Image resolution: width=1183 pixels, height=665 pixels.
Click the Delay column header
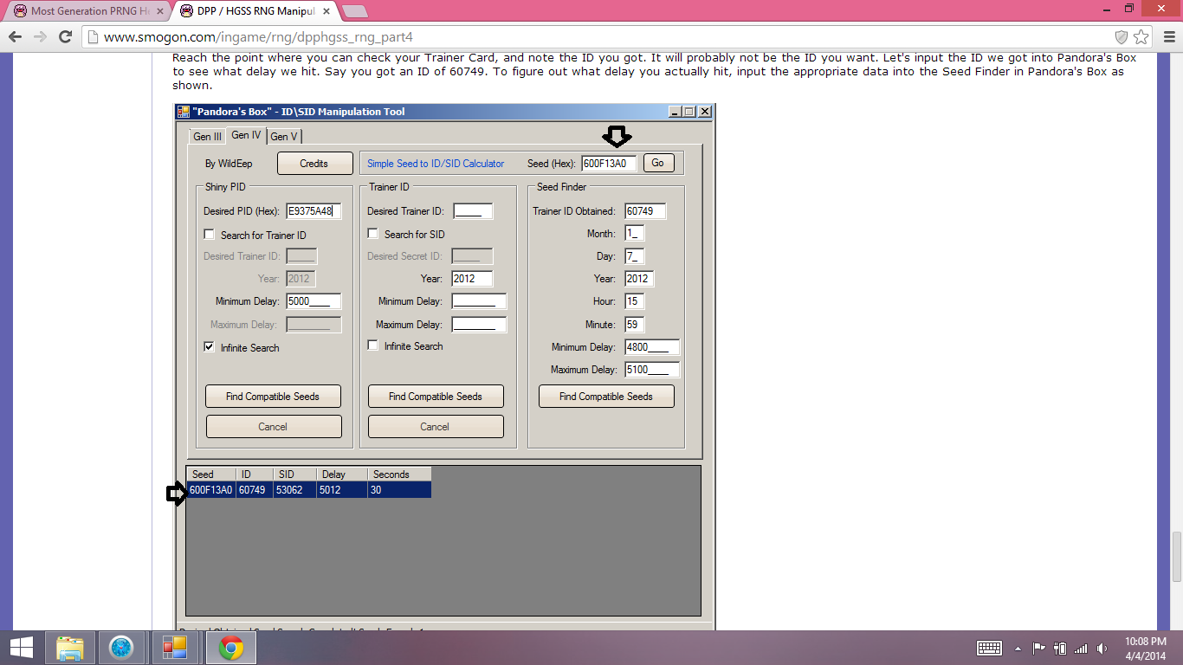[x=342, y=475]
